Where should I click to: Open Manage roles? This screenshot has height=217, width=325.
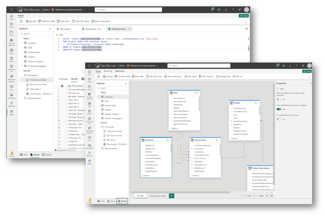pyautogui.click(x=223, y=77)
